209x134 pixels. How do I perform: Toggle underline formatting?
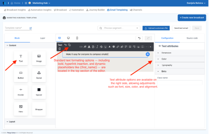tap(105, 47)
